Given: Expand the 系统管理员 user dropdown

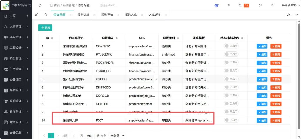Looking at the screenshot, I should (289, 5).
